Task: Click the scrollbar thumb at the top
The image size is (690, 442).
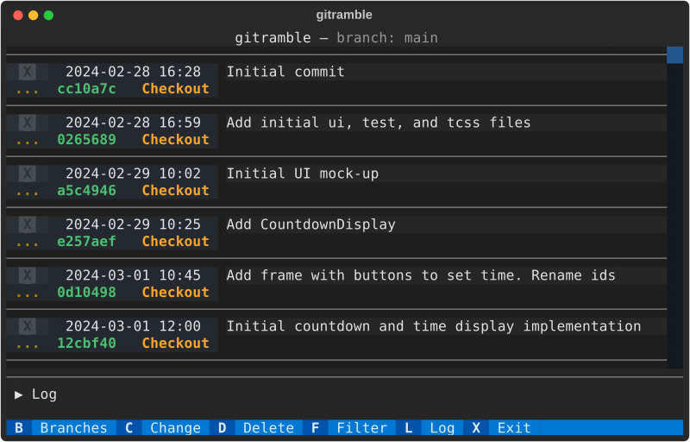Action: pyautogui.click(x=674, y=55)
